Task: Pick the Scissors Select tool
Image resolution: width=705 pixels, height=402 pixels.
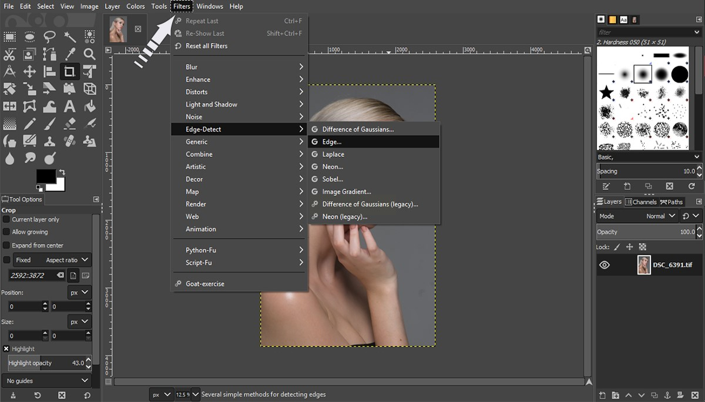Action: coord(9,54)
